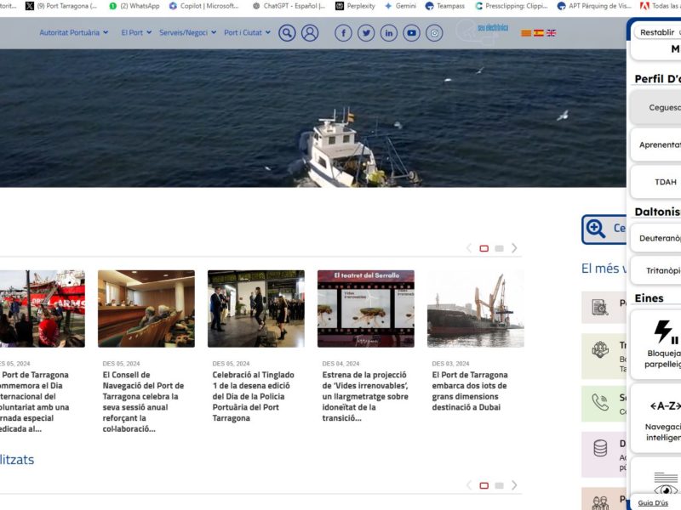Open article 'Estrena de la projecció de Vides irrenovables'
This screenshot has width=681, height=510.
(x=365, y=396)
